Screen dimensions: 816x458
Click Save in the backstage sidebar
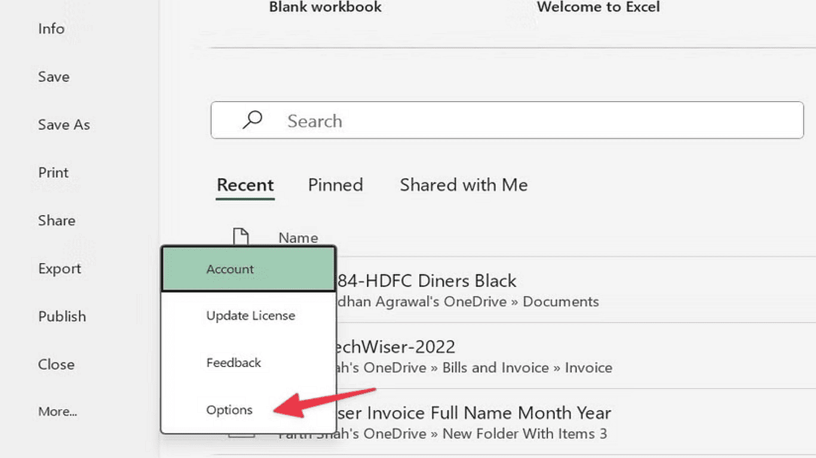coord(54,77)
